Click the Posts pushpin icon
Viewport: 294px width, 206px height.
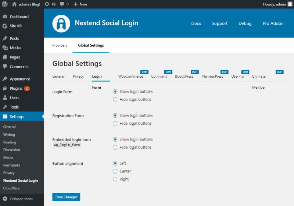point(5,38)
